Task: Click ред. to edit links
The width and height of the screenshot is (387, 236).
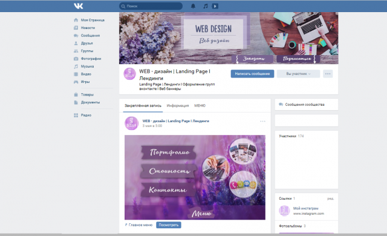Action: [x=331, y=198]
